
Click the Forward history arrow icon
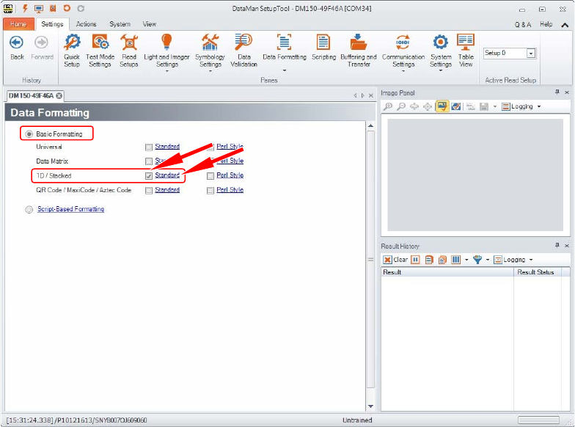pyautogui.click(x=41, y=43)
